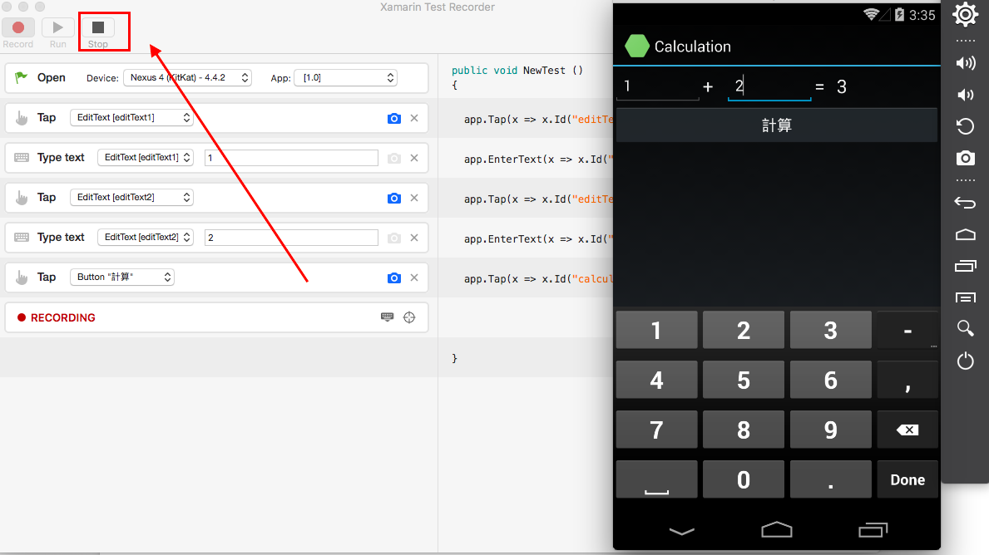Click the green flag Open step icon

21,77
